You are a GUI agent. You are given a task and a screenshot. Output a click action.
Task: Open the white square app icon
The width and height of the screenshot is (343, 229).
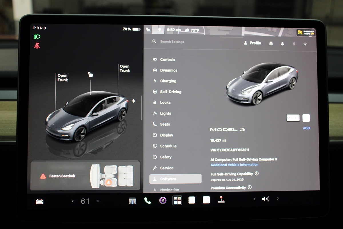click(206, 200)
